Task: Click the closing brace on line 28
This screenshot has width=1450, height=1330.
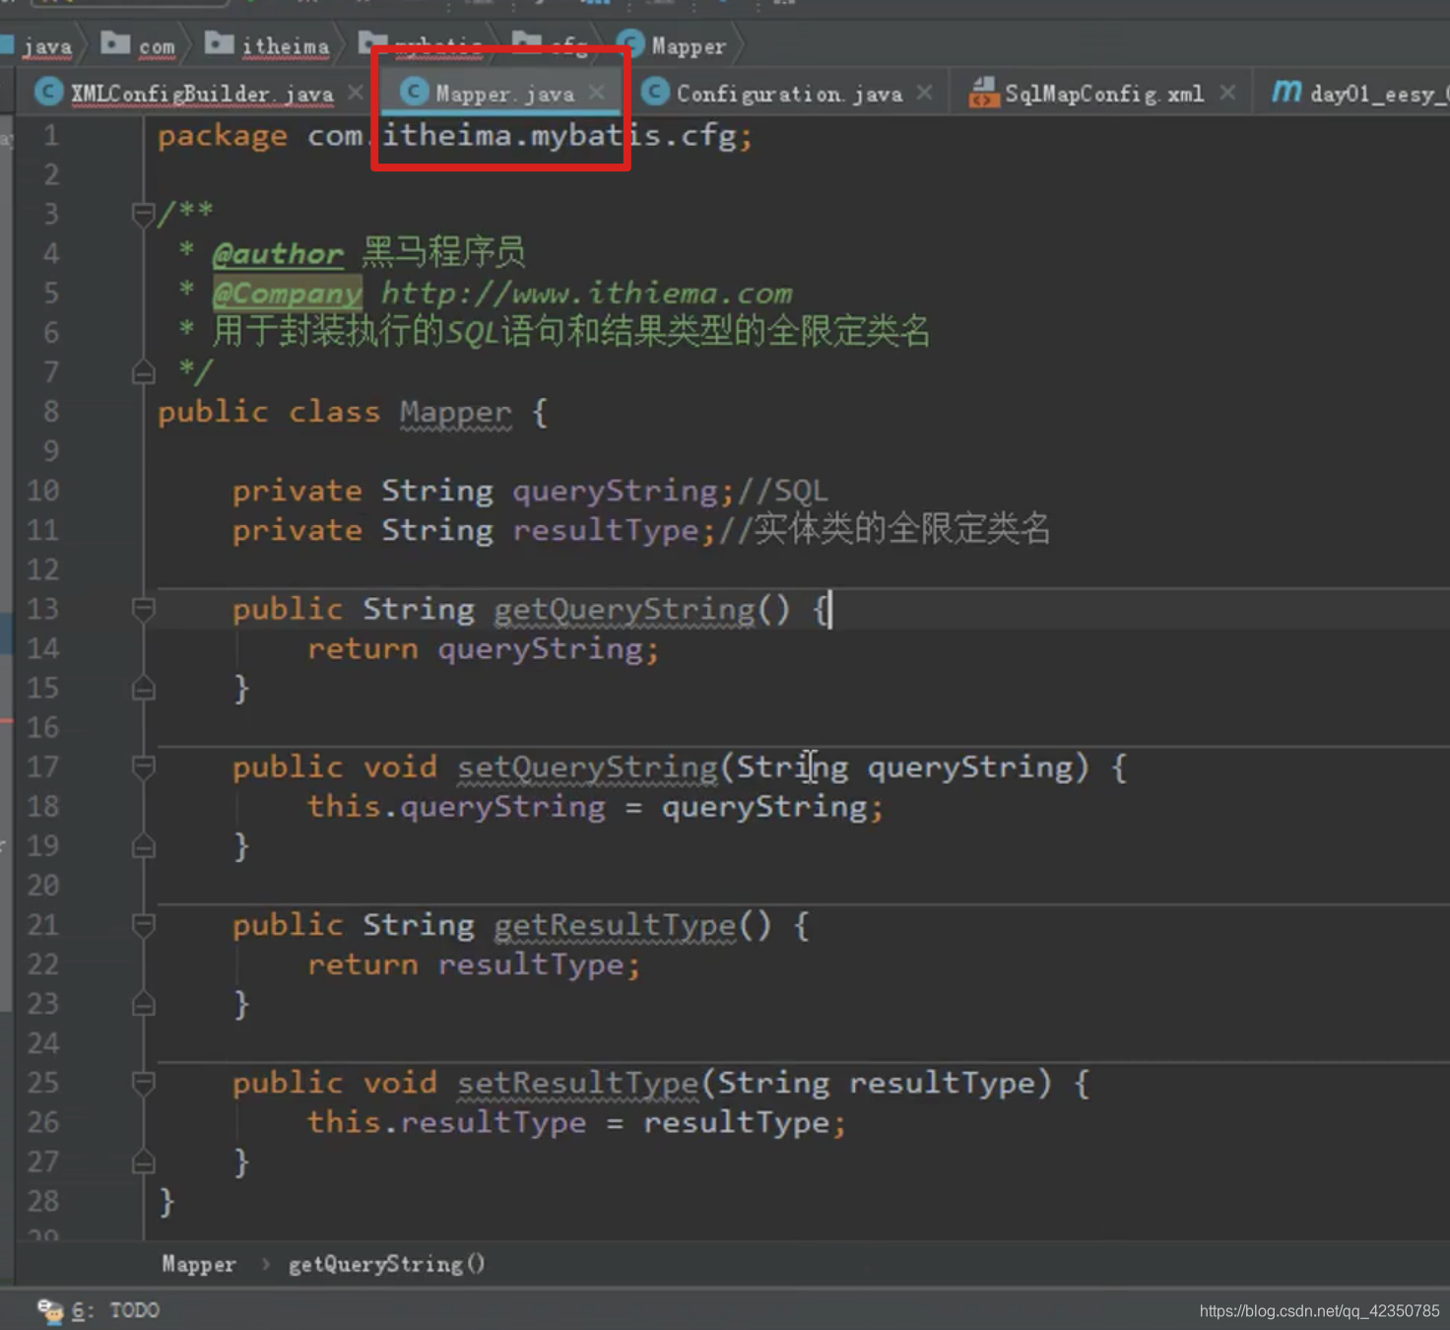Action: click(166, 1201)
